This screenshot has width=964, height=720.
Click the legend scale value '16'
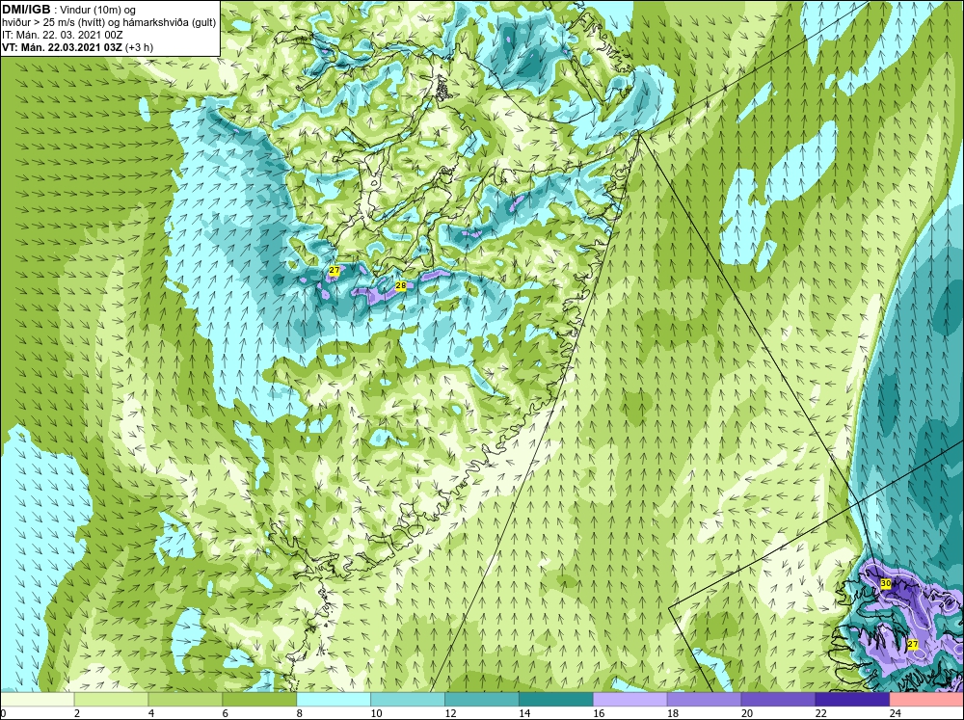tap(599, 713)
